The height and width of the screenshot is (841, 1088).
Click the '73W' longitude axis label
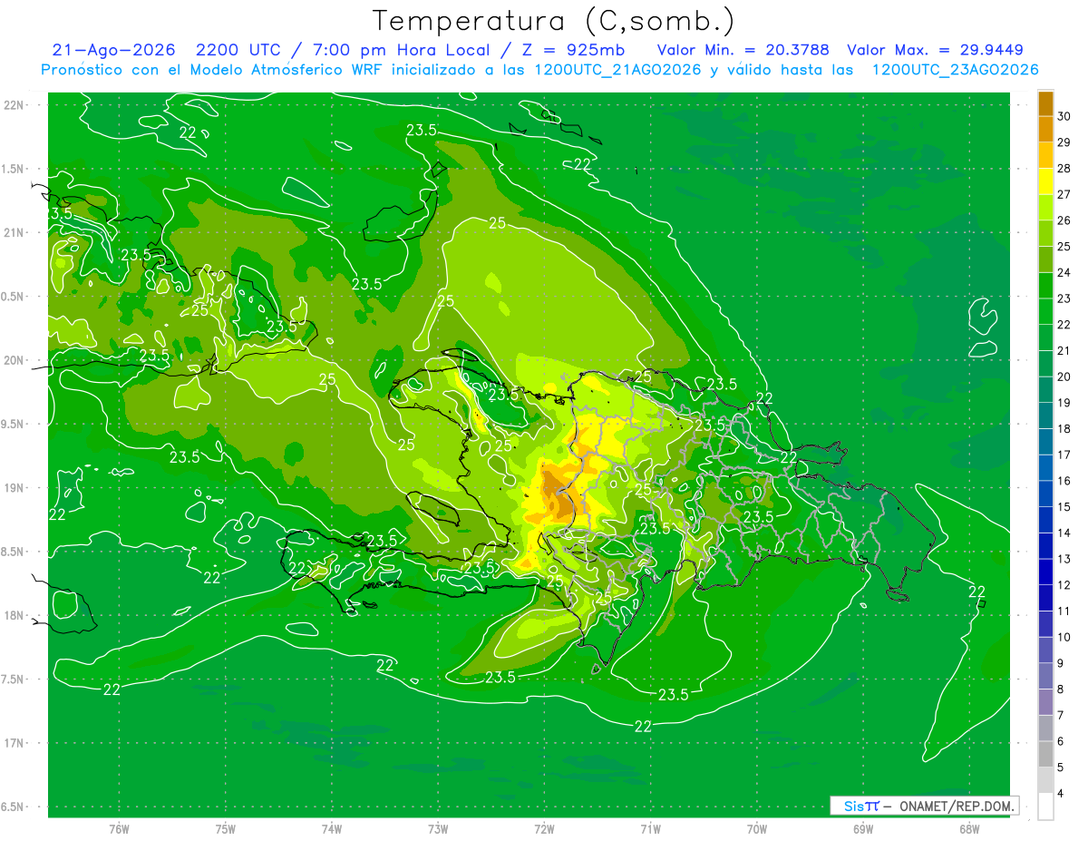point(438,829)
